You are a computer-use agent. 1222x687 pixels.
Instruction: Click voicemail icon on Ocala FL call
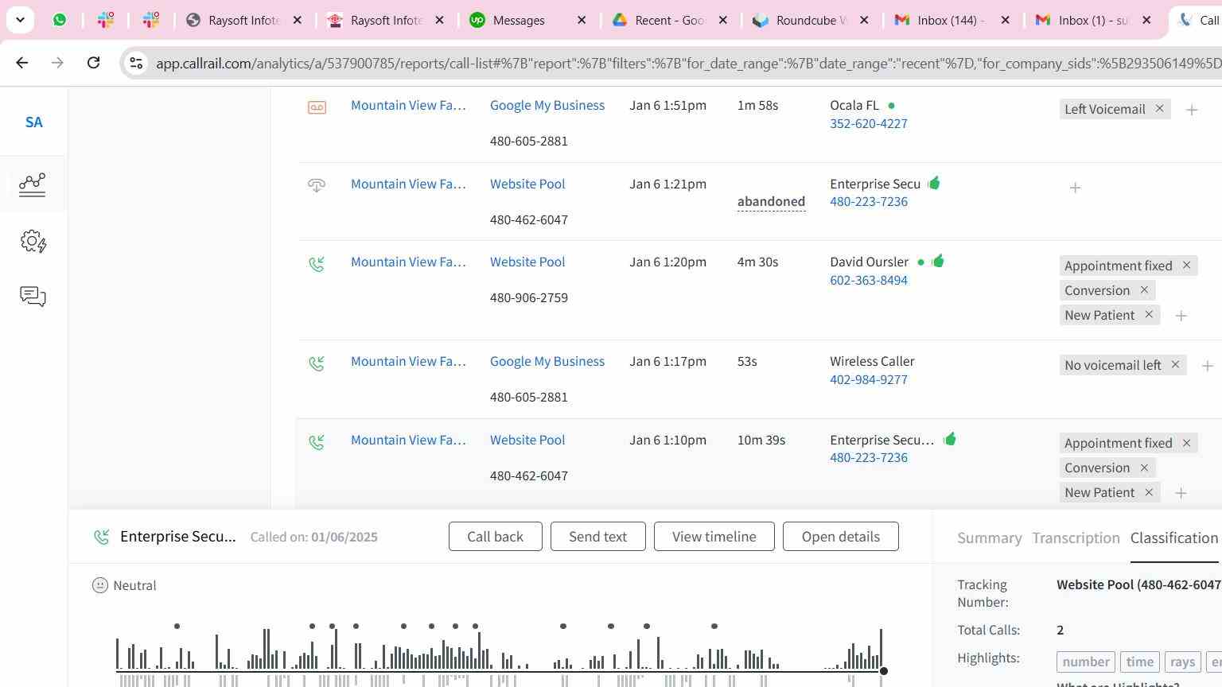[x=317, y=107]
